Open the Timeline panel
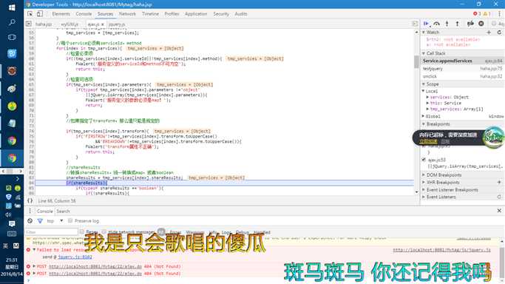 pyautogui.click(x=150, y=14)
